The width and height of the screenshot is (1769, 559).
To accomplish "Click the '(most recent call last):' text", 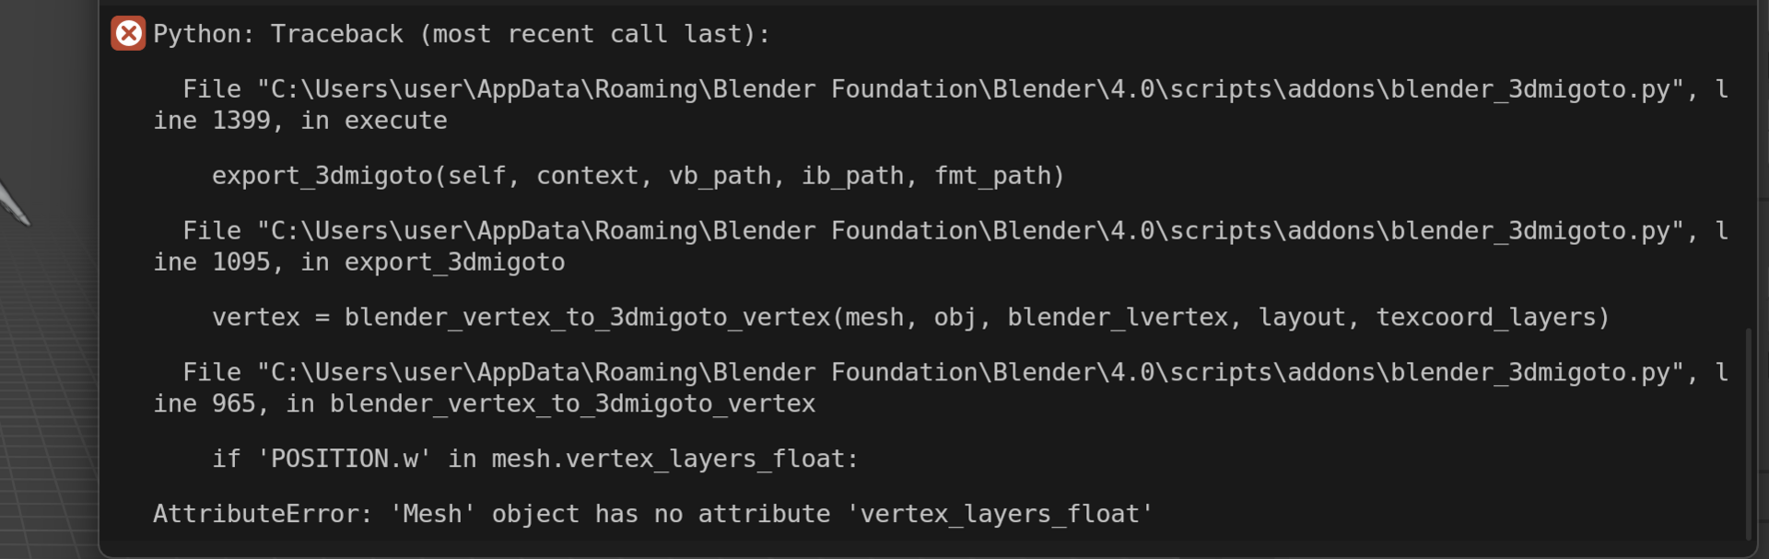I will (x=594, y=34).
